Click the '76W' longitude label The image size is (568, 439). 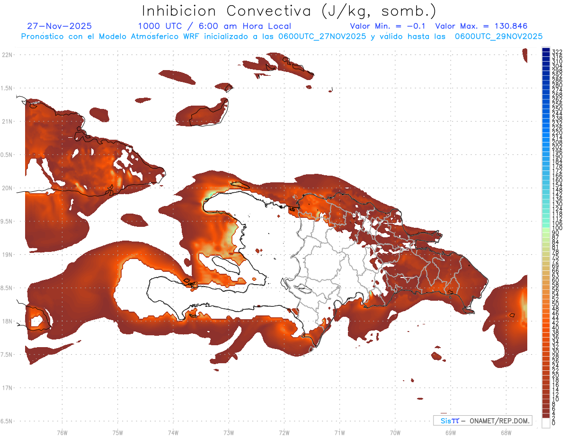(62, 432)
